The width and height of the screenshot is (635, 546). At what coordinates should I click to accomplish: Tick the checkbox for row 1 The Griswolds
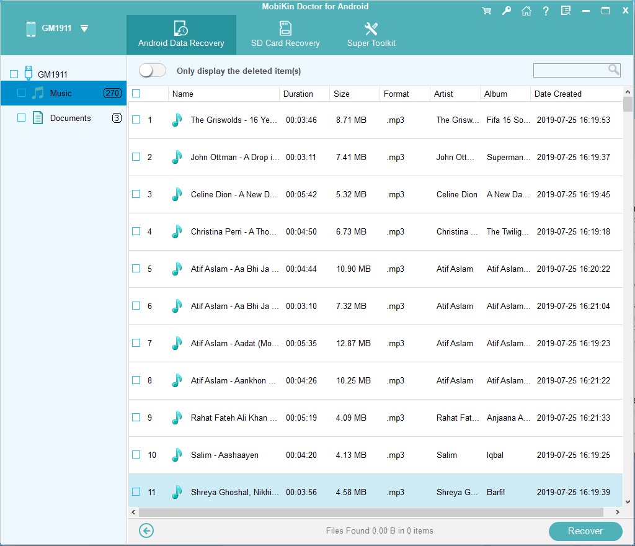point(136,120)
